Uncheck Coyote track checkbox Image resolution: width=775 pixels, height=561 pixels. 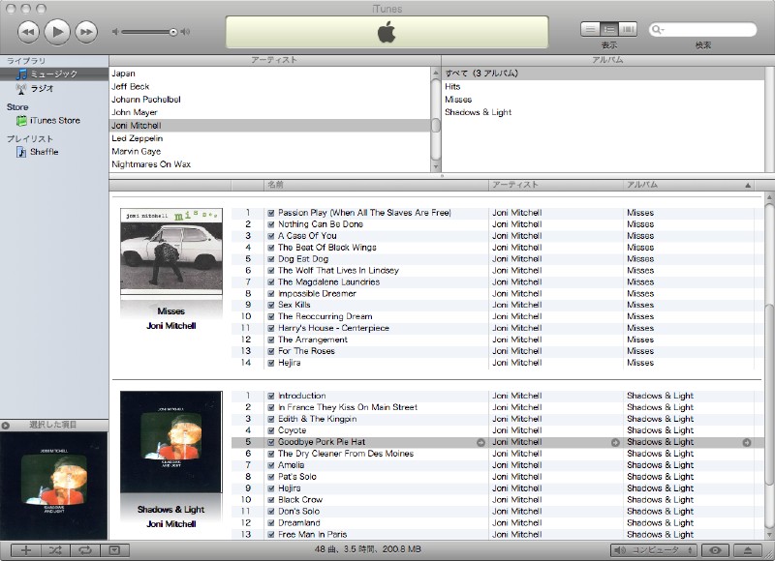(x=271, y=430)
